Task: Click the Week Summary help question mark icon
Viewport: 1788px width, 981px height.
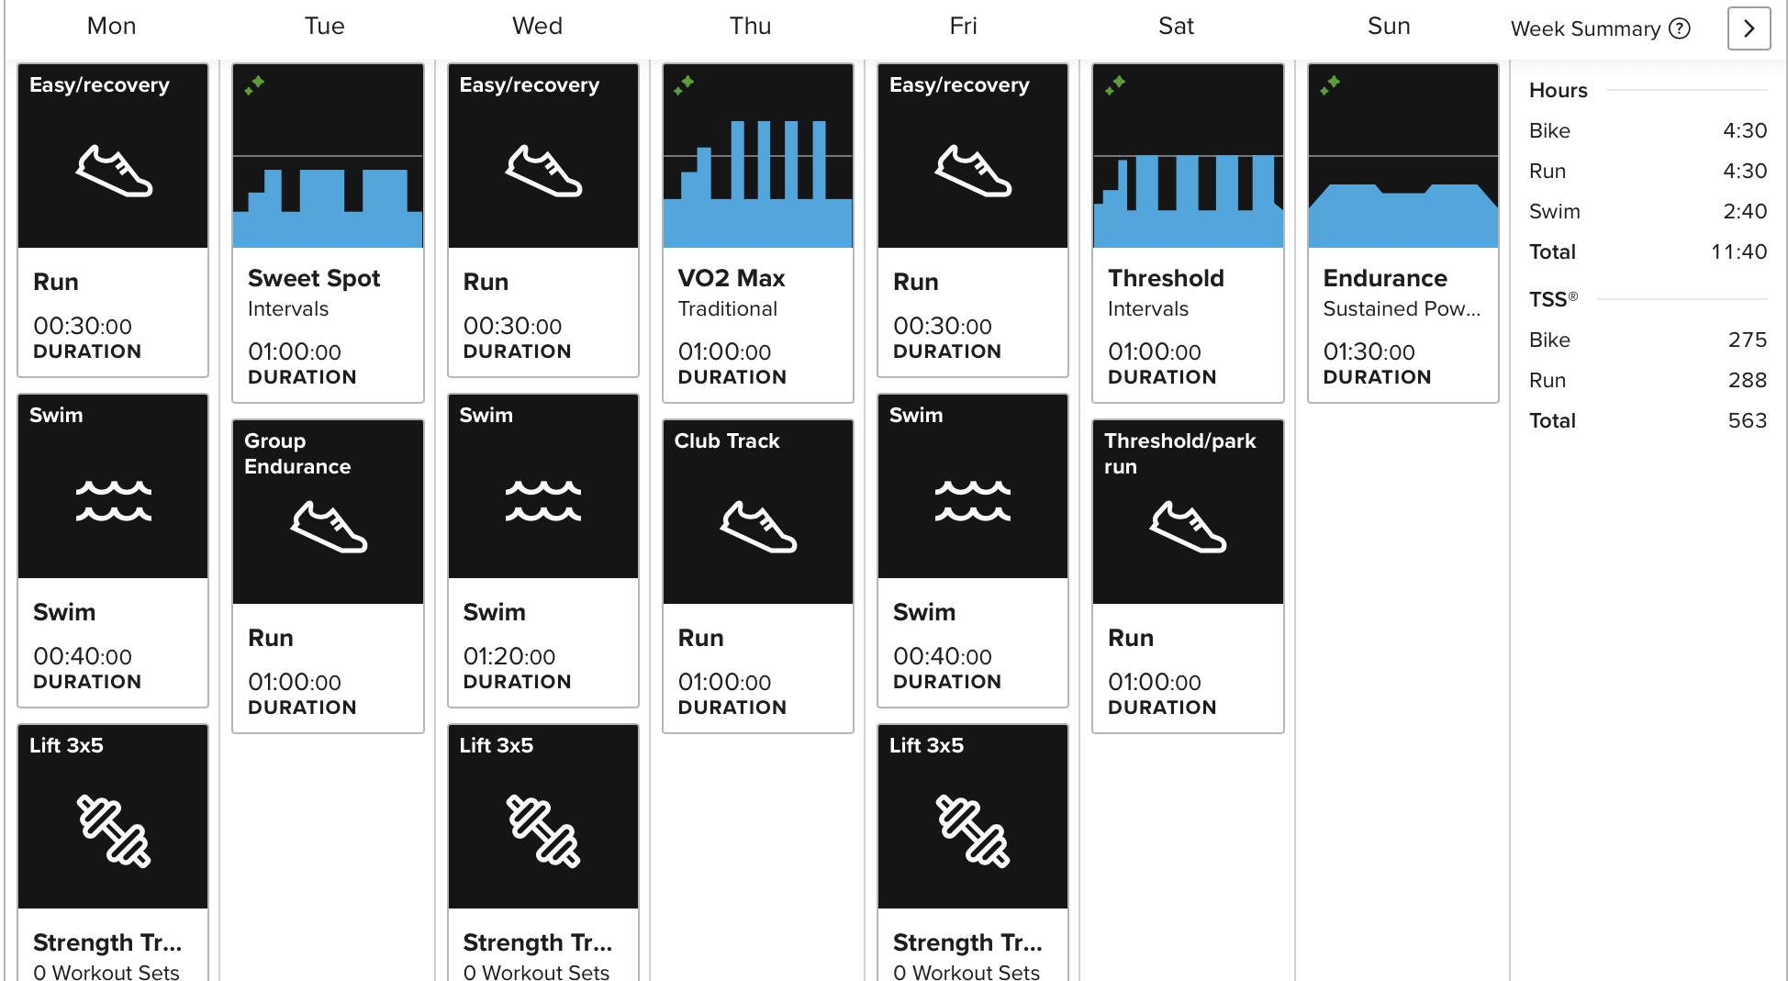Action: [x=1679, y=28]
